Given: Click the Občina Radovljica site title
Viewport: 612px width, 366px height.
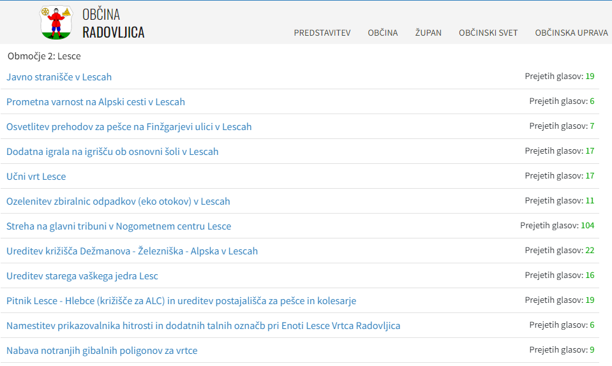Looking at the screenshot, I should (x=113, y=24).
